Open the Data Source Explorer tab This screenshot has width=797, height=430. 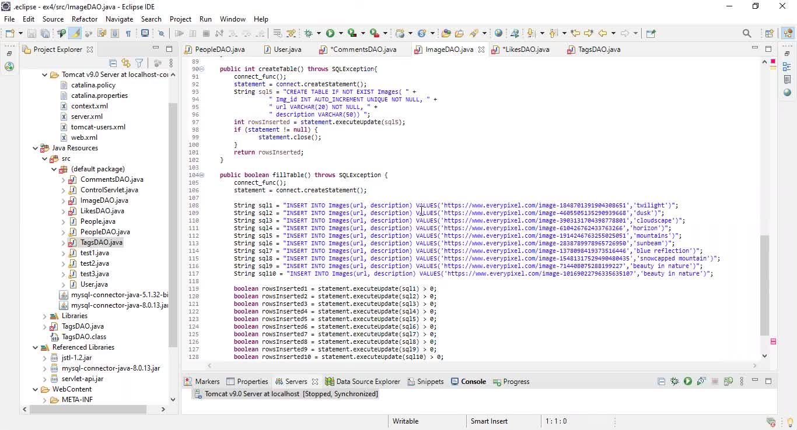[x=363, y=382]
